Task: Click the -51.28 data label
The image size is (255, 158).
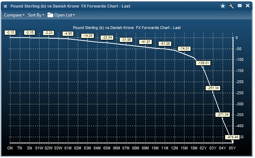Action: click(165, 43)
